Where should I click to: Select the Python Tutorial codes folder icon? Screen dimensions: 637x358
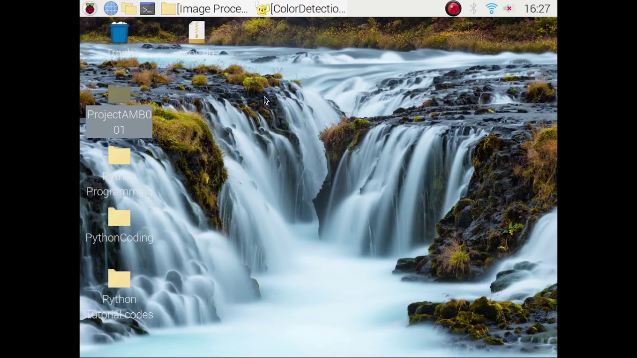(119, 279)
